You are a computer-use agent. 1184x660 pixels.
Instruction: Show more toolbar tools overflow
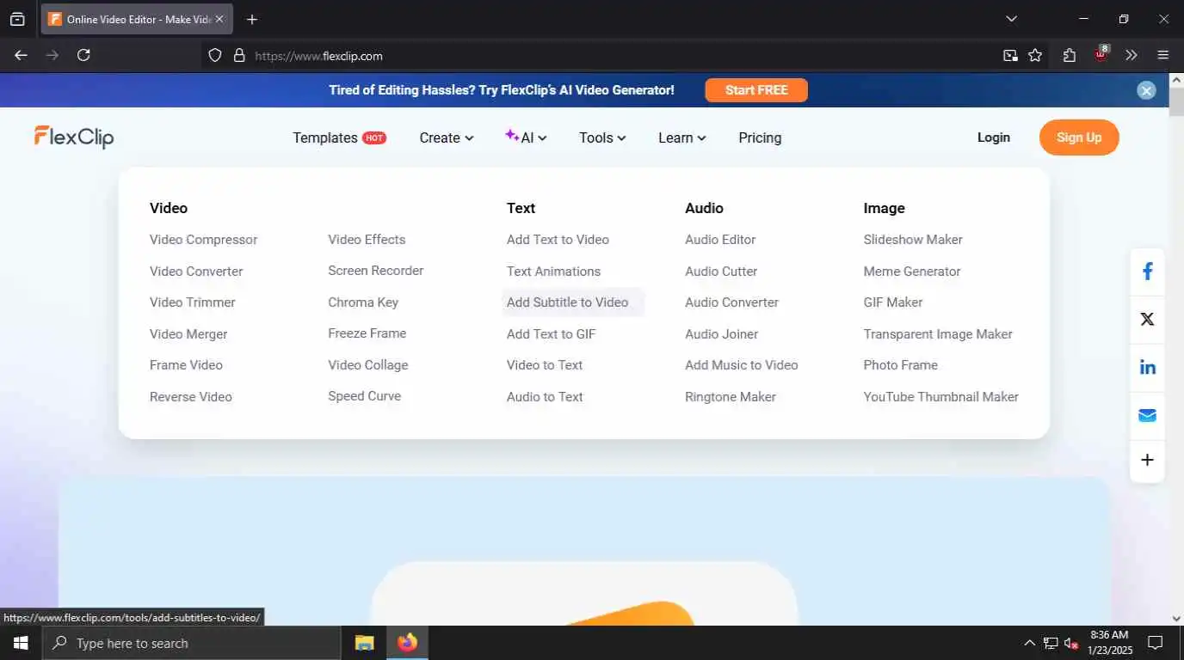(x=1132, y=55)
